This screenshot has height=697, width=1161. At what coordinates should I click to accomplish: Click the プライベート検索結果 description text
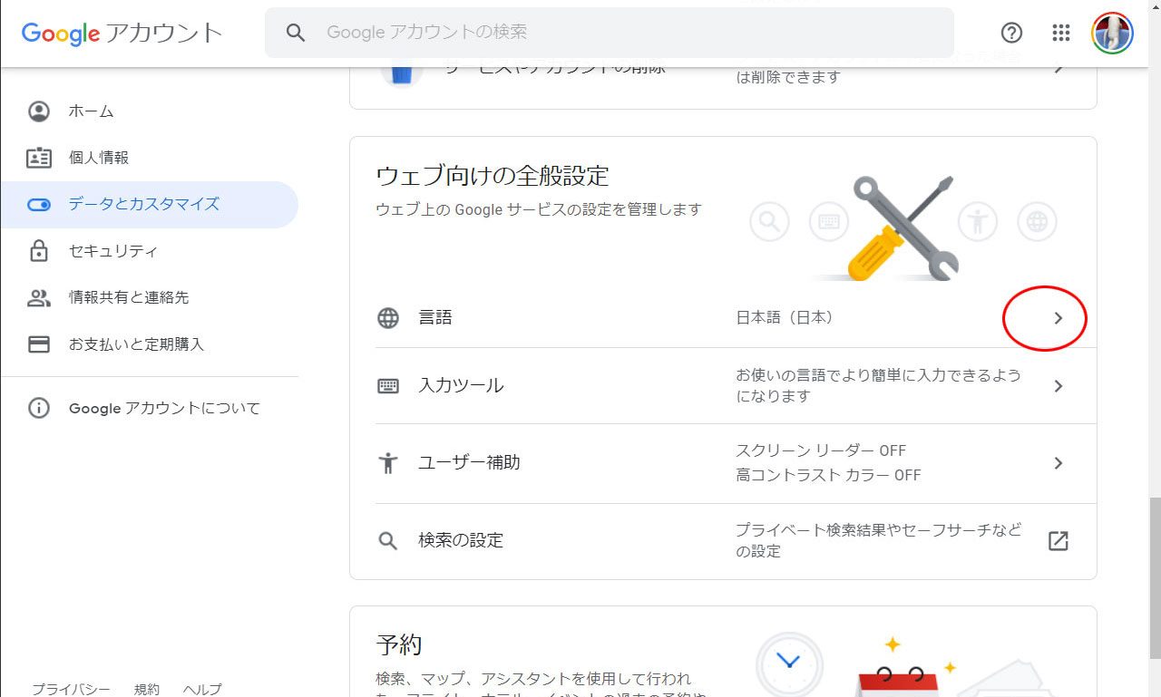(878, 540)
